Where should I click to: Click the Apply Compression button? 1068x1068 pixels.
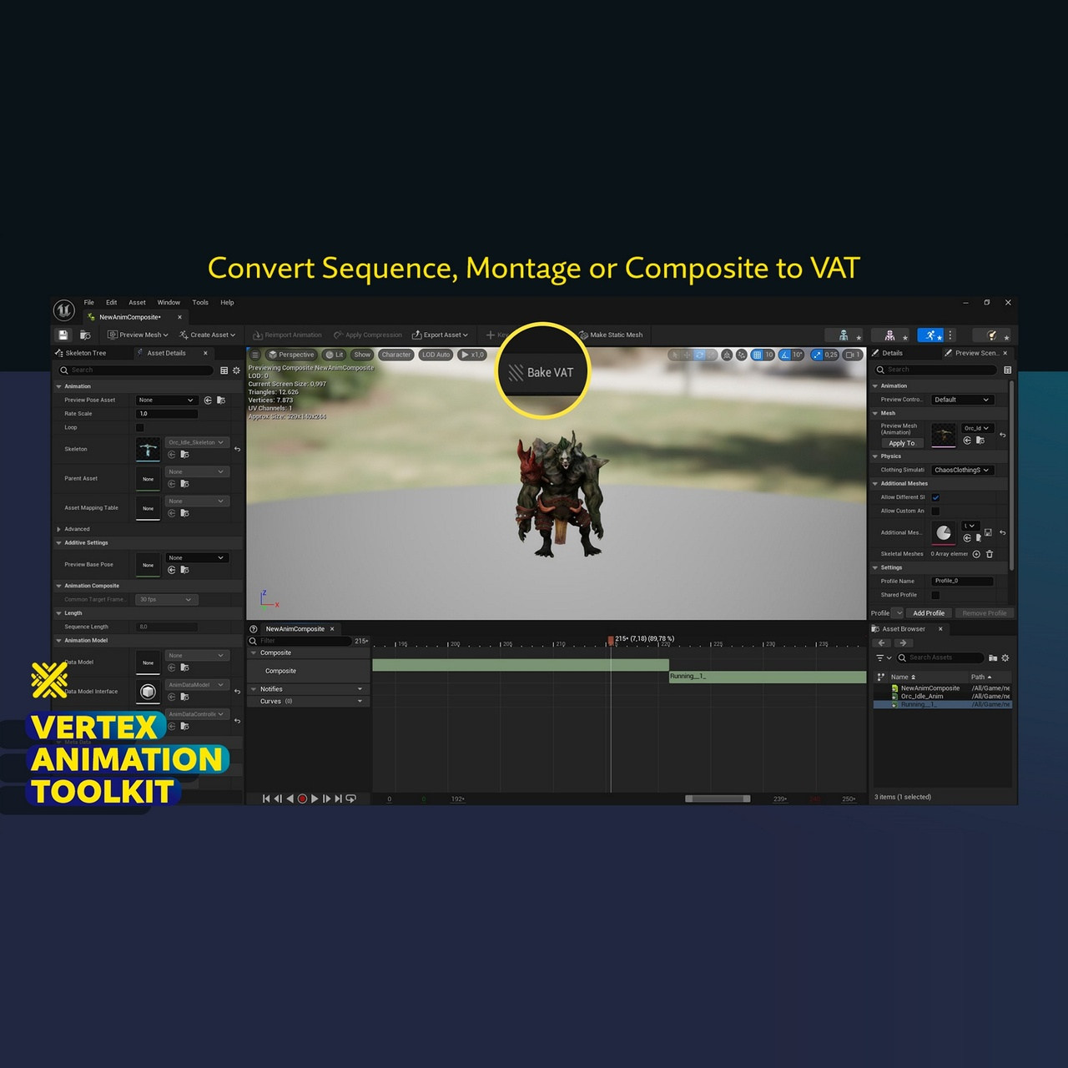[x=368, y=335]
